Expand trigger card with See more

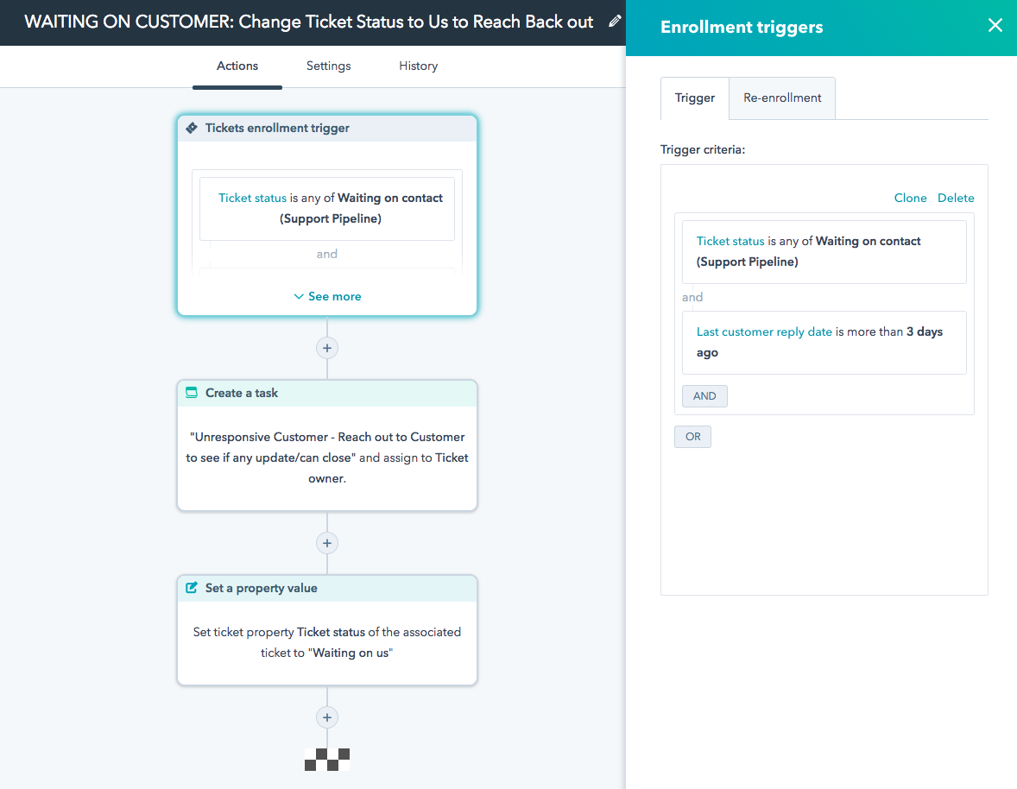[327, 296]
